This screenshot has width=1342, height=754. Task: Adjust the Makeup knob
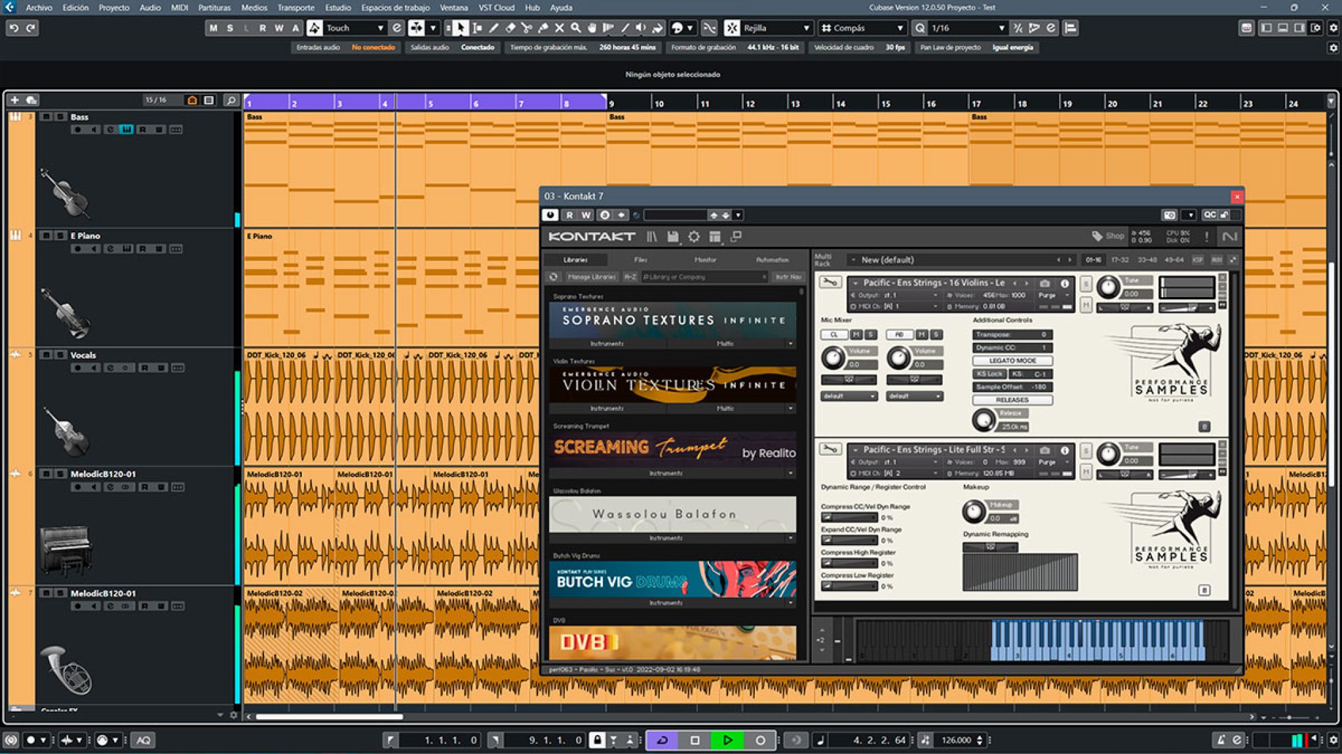point(974,511)
